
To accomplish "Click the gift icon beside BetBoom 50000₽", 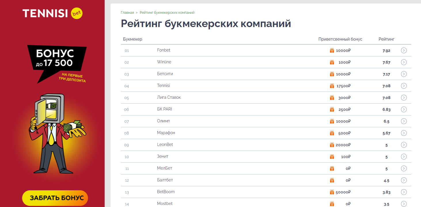I will pyautogui.click(x=332, y=192).
